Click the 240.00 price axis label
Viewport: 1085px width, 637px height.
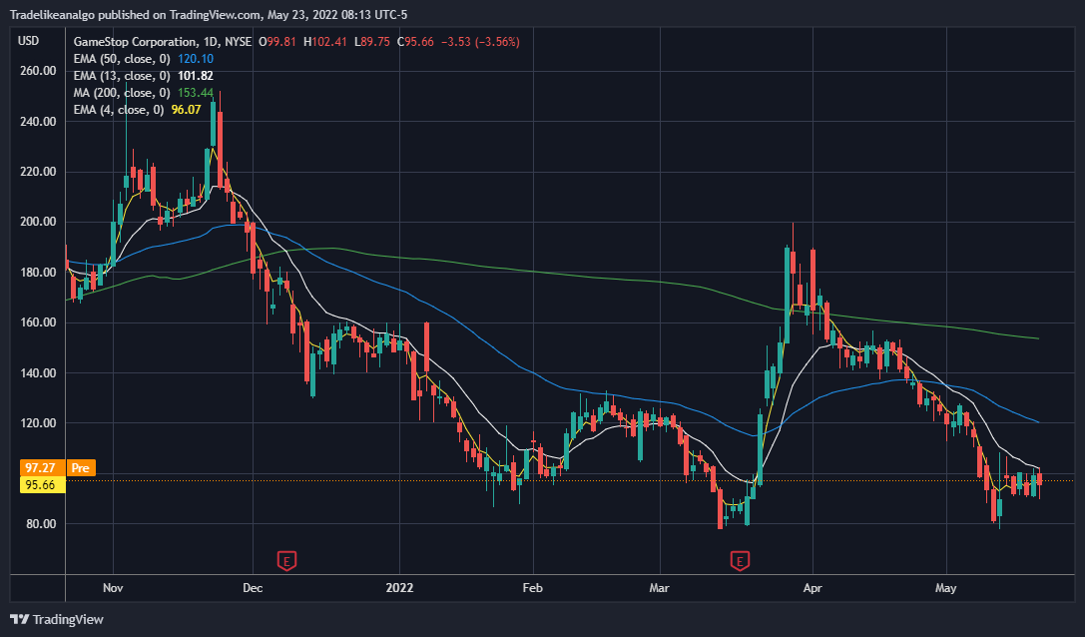(x=40, y=121)
